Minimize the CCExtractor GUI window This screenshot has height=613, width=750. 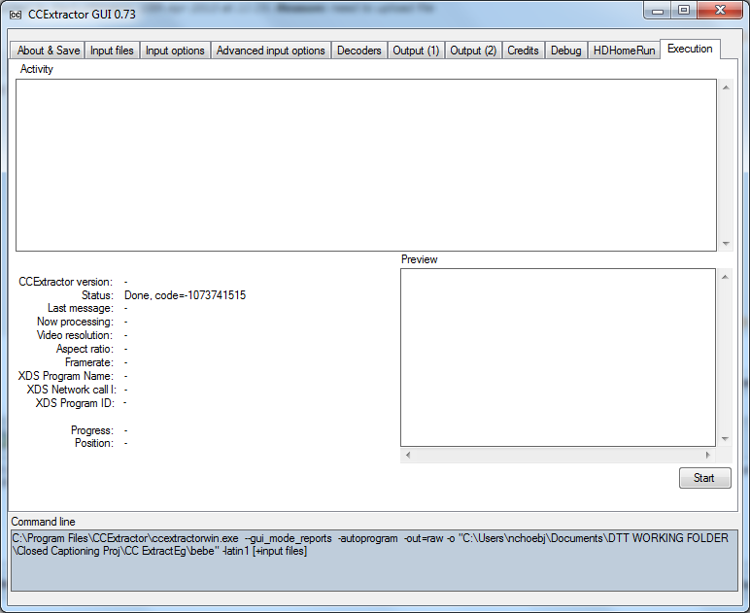(658, 11)
